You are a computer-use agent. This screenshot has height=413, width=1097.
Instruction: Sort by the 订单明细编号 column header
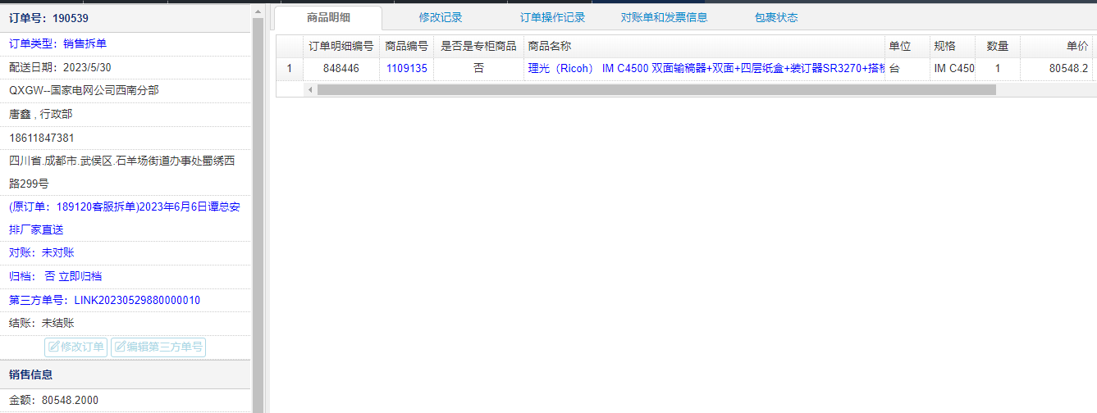tap(341, 47)
